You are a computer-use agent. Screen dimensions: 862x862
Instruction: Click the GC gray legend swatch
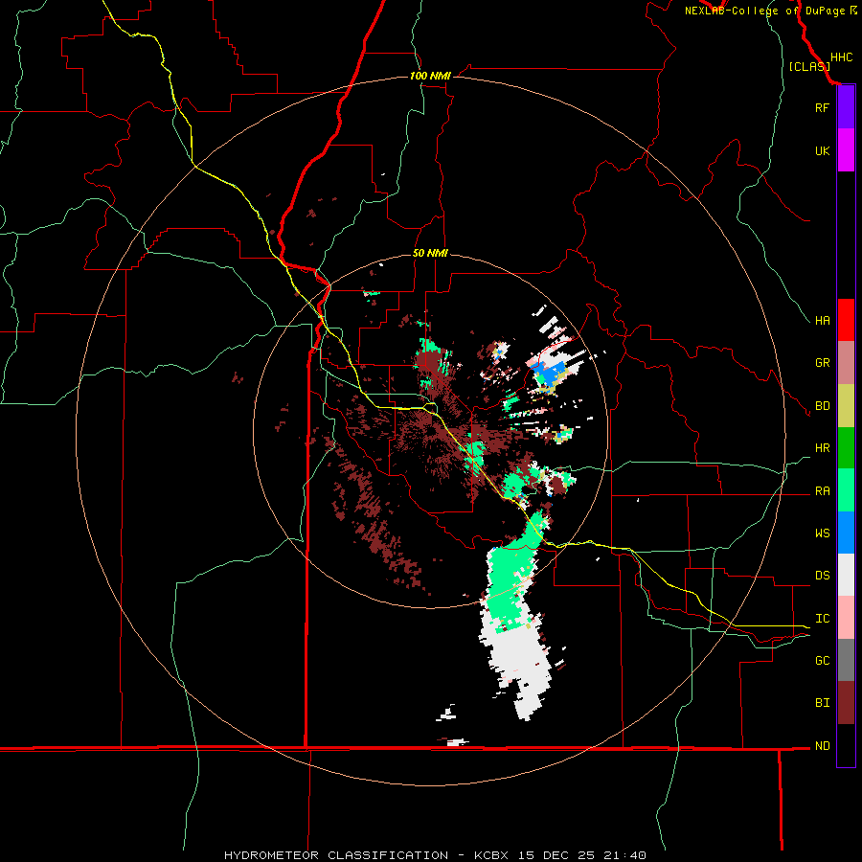tap(846, 660)
